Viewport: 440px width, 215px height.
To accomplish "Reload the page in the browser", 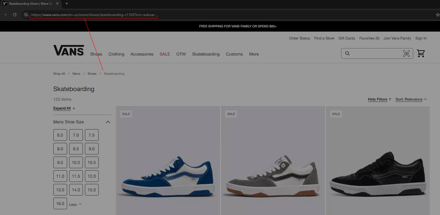I will click(15, 15).
